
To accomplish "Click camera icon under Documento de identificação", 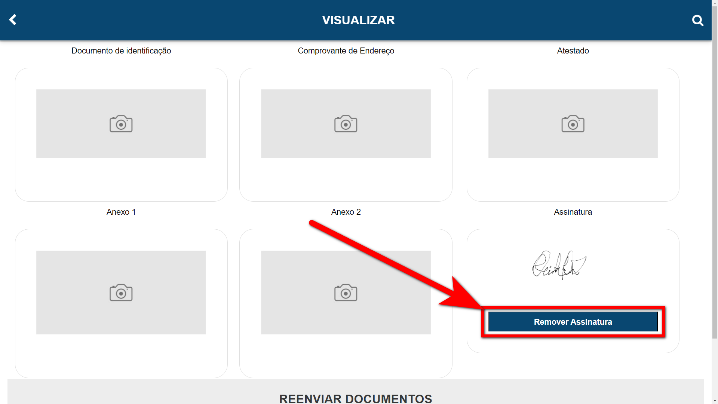I will click(x=121, y=124).
